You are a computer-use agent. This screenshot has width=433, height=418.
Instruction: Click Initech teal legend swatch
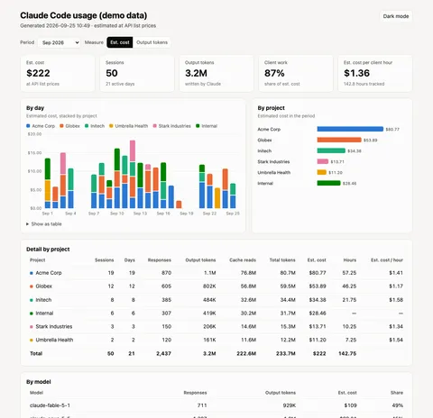coord(87,126)
